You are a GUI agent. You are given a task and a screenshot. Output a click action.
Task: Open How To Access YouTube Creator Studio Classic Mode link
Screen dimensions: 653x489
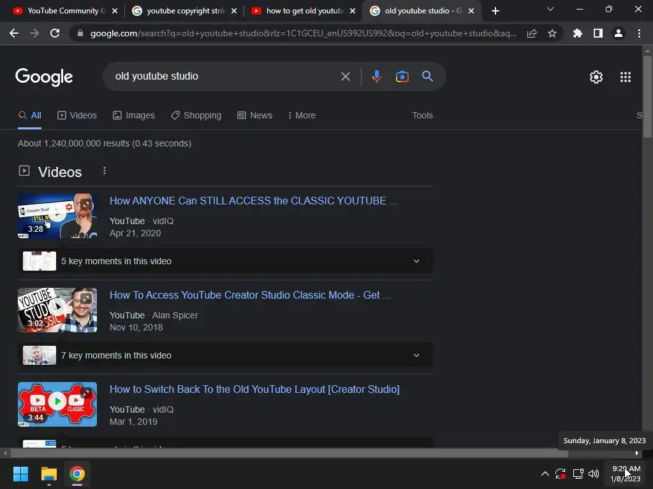[250, 295]
